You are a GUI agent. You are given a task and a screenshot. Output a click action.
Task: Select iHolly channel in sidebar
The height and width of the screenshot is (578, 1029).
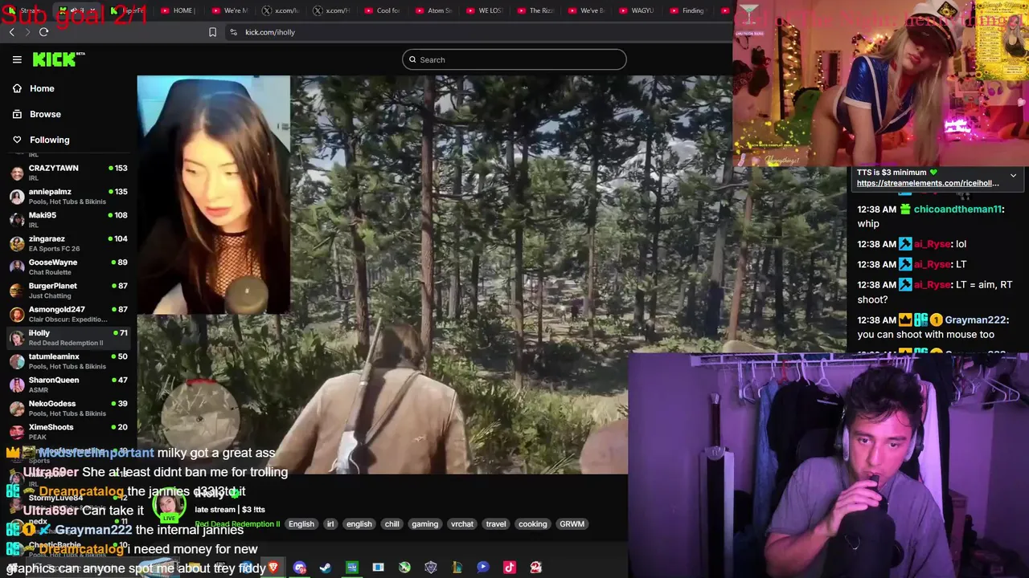pos(69,337)
